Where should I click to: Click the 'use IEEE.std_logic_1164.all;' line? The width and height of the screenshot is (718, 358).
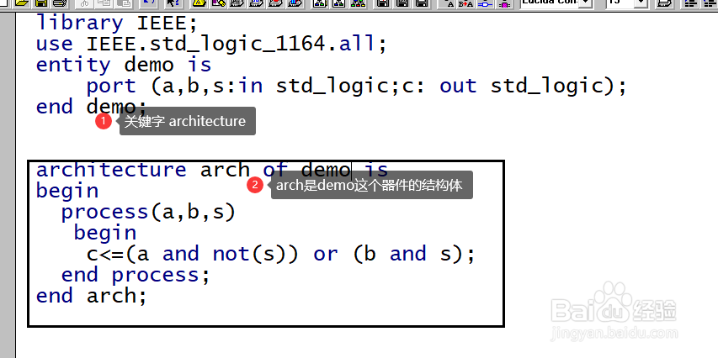[211, 44]
